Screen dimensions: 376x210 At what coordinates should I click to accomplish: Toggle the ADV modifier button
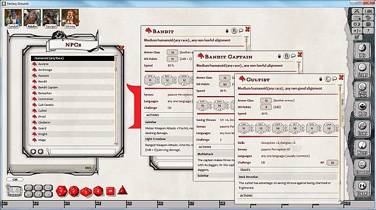tap(29, 188)
